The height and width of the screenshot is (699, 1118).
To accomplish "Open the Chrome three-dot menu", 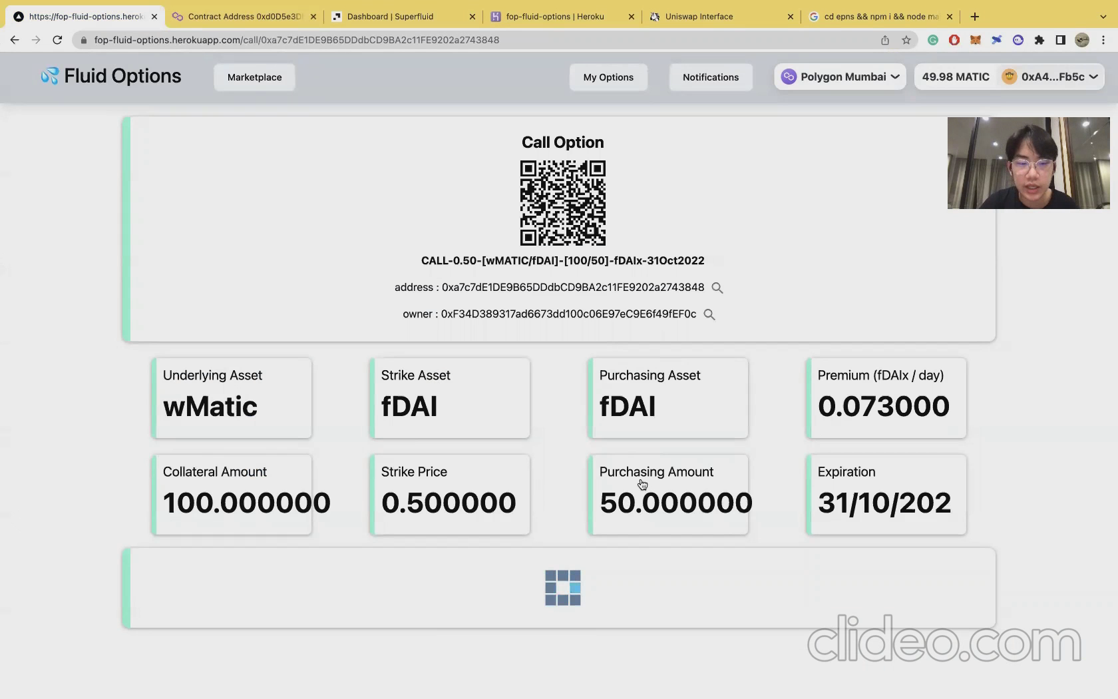I will 1103,40.
